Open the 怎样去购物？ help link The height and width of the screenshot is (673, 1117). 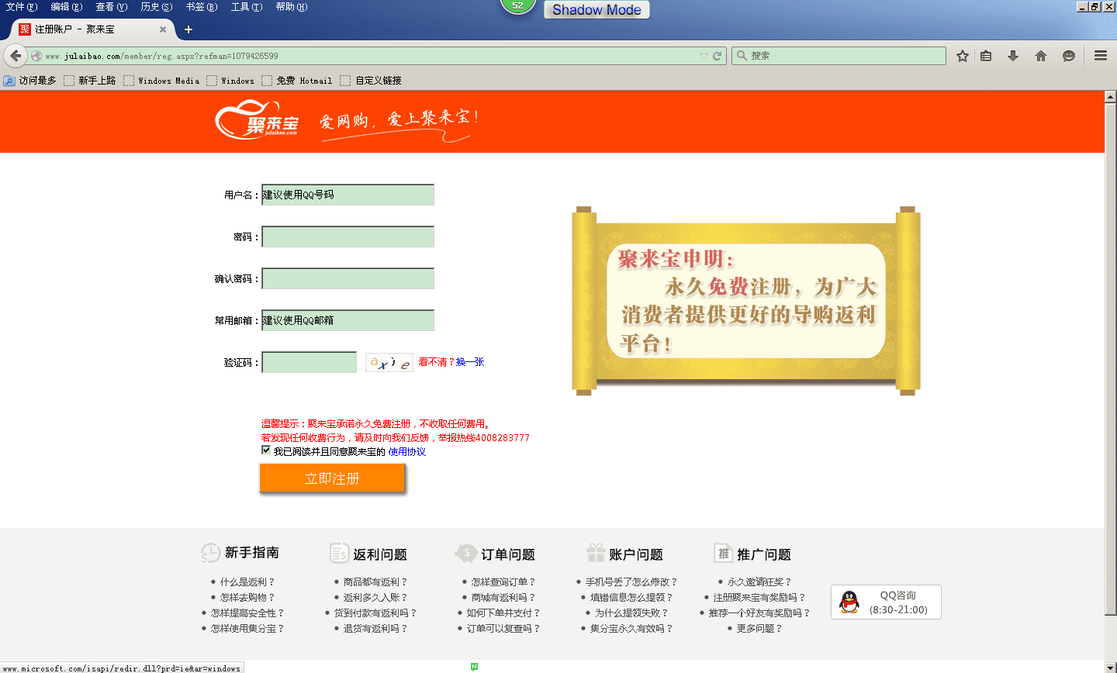pyautogui.click(x=247, y=598)
